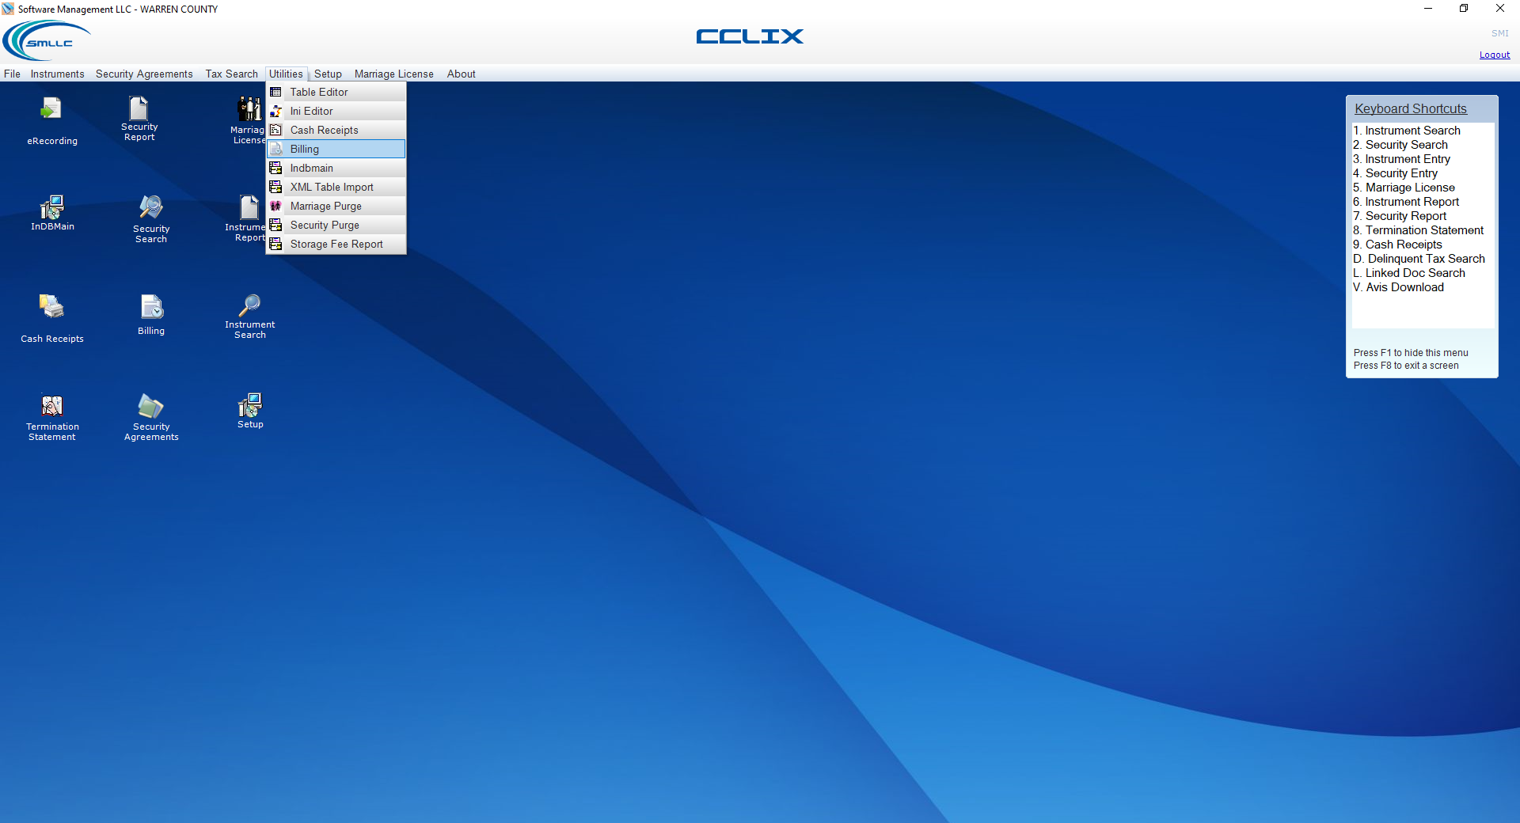Open the Instruments menu
This screenshot has width=1520, height=823.
click(57, 74)
